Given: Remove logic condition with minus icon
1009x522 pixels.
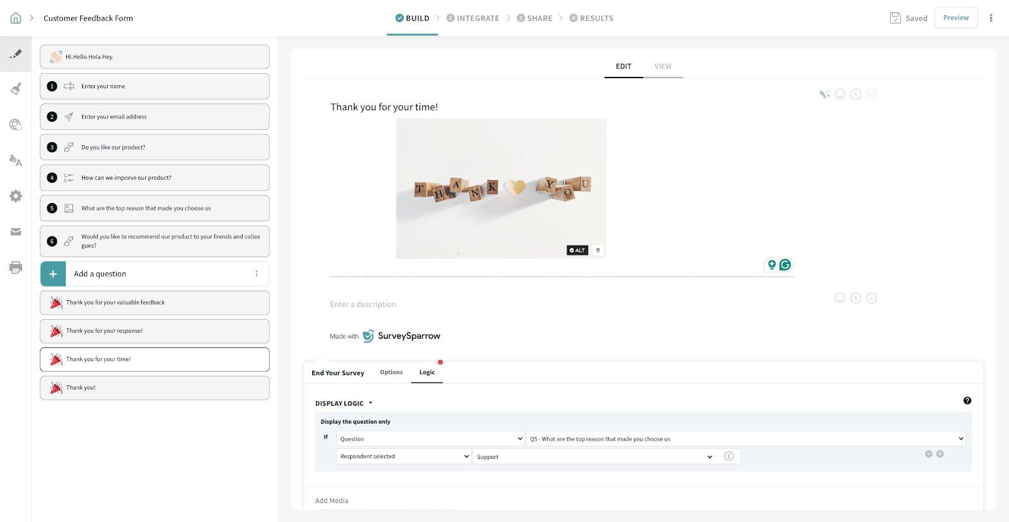Looking at the screenshot, I should [928, 454].
